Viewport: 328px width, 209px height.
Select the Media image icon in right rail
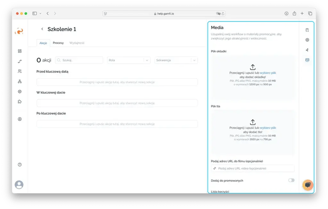pyautogui.click(x=307, y=60)
